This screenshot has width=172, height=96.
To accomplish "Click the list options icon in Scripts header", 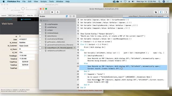I will click(x=74, y=16).
